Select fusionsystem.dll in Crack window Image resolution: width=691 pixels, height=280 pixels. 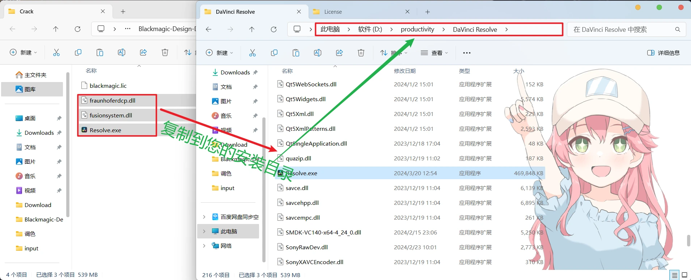[111, 115]
